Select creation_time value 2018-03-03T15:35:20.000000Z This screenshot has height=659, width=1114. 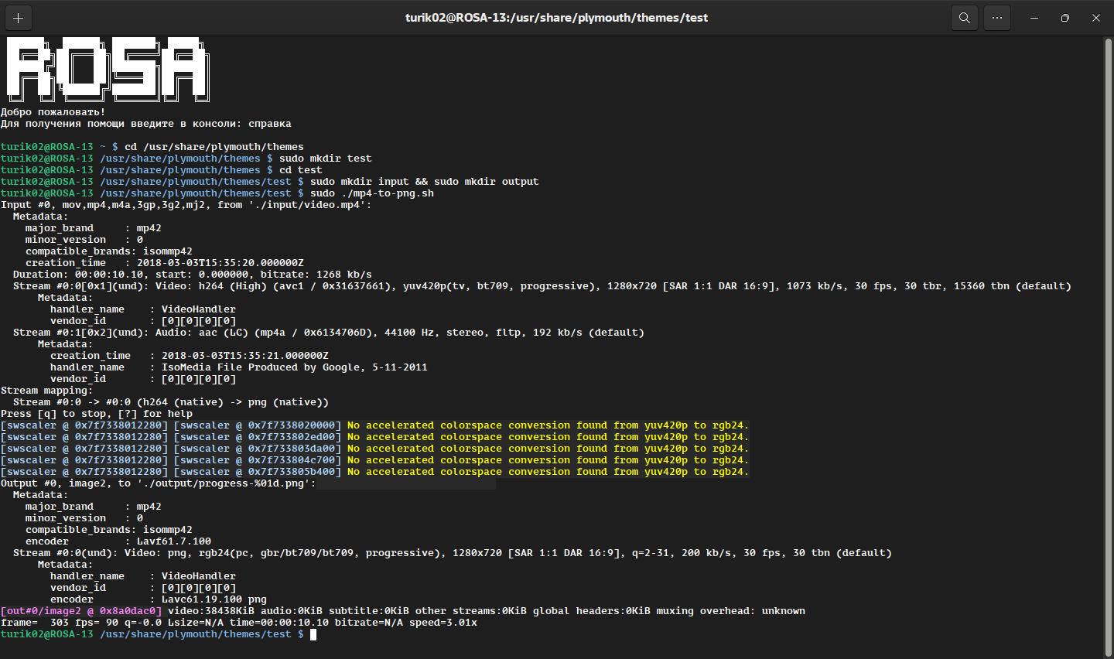pyautogui.click(x=220, y=263)
